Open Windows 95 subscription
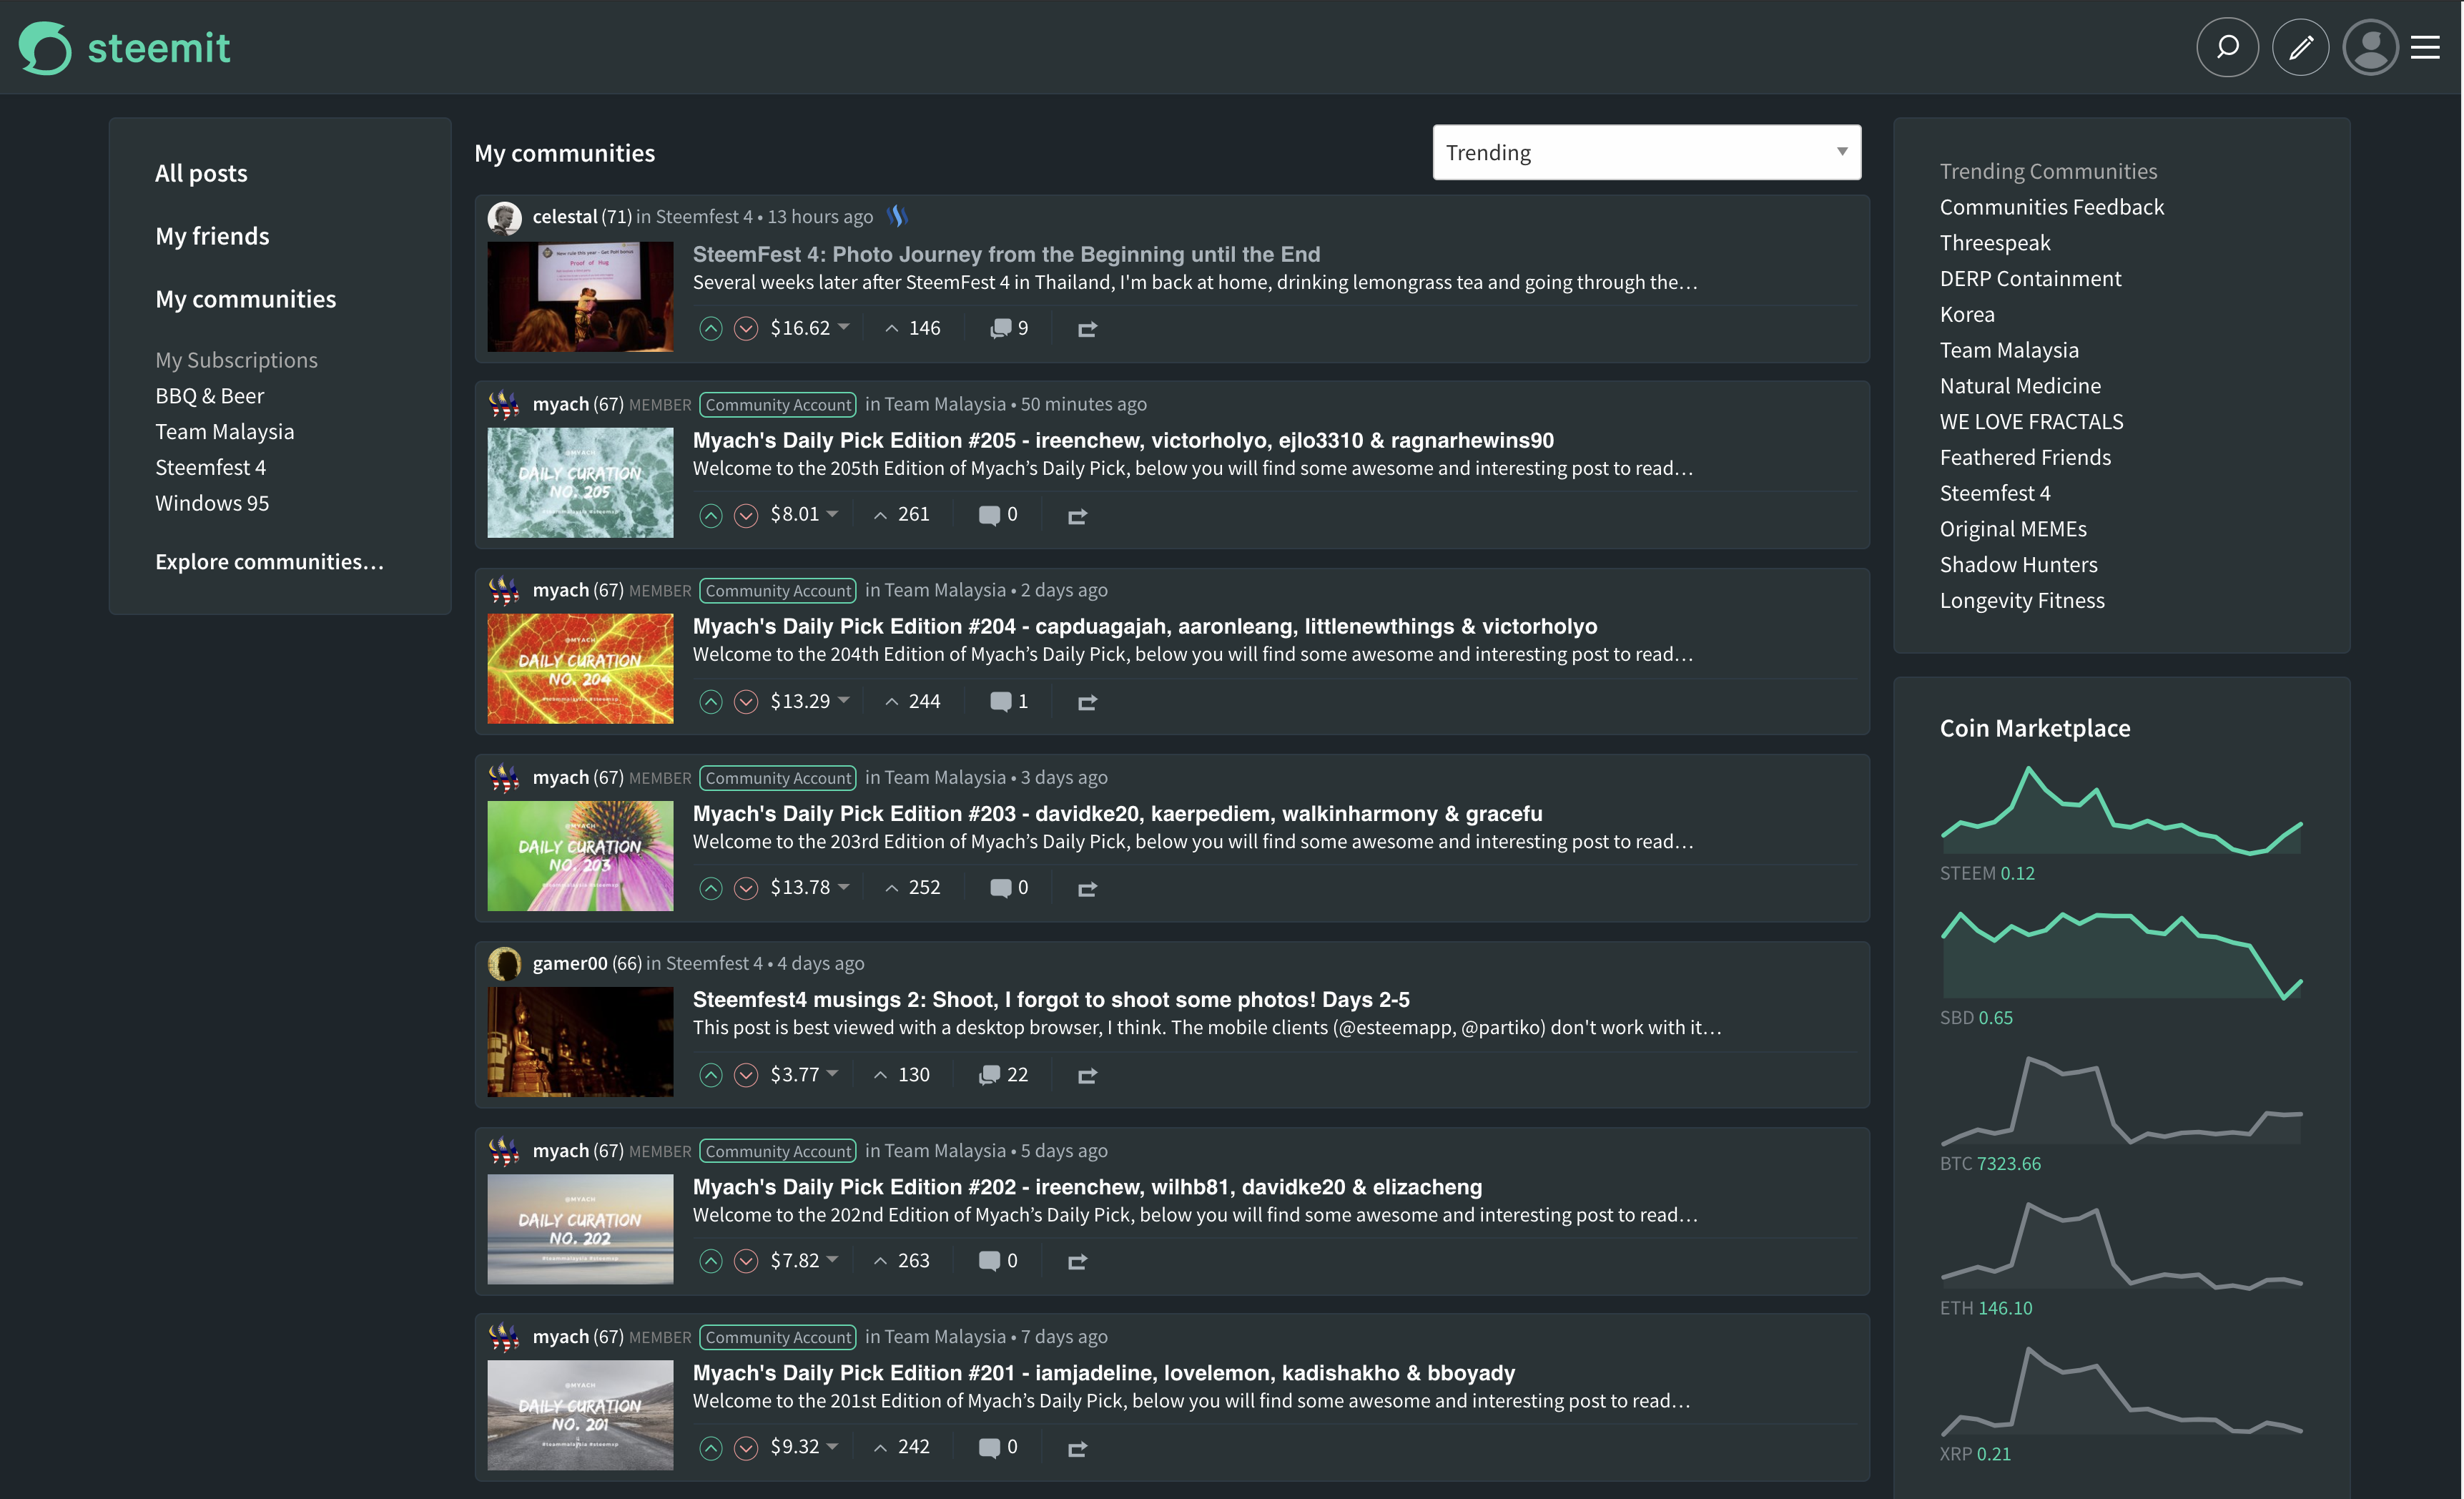2464x1499 pixels. point(212,503)
